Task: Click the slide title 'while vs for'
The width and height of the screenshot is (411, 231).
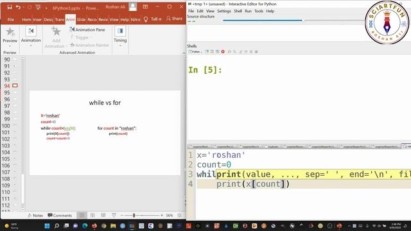Action: click(105, 103)
